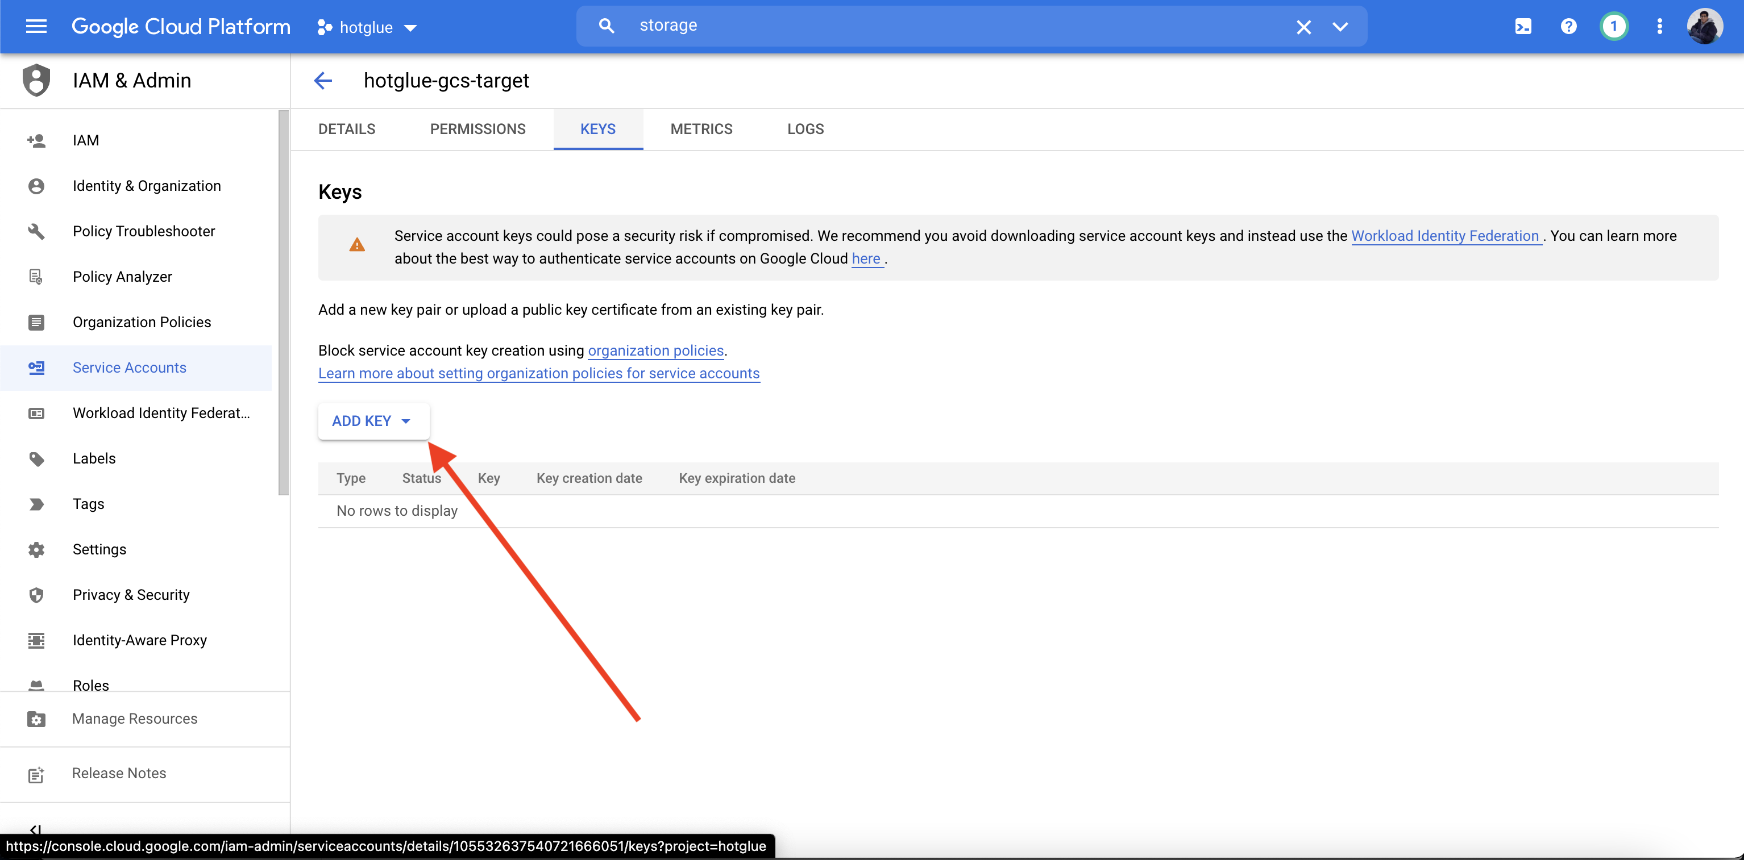
Task: Activate Cloud Shell terminal icon
Action: [x=1523, y=26]
